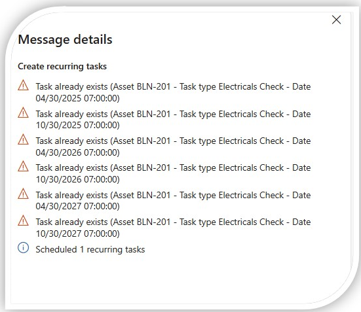This screenshot has height=312, width=361.
Task: Click "Asset BLN-201" in the 10/30/2027 warning
Action: pos(142,222)
